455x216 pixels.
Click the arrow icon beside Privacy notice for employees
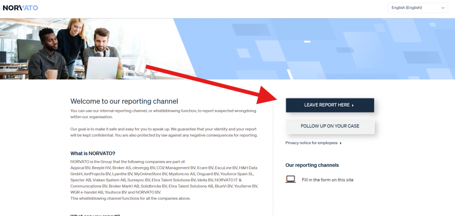[341, 143]
